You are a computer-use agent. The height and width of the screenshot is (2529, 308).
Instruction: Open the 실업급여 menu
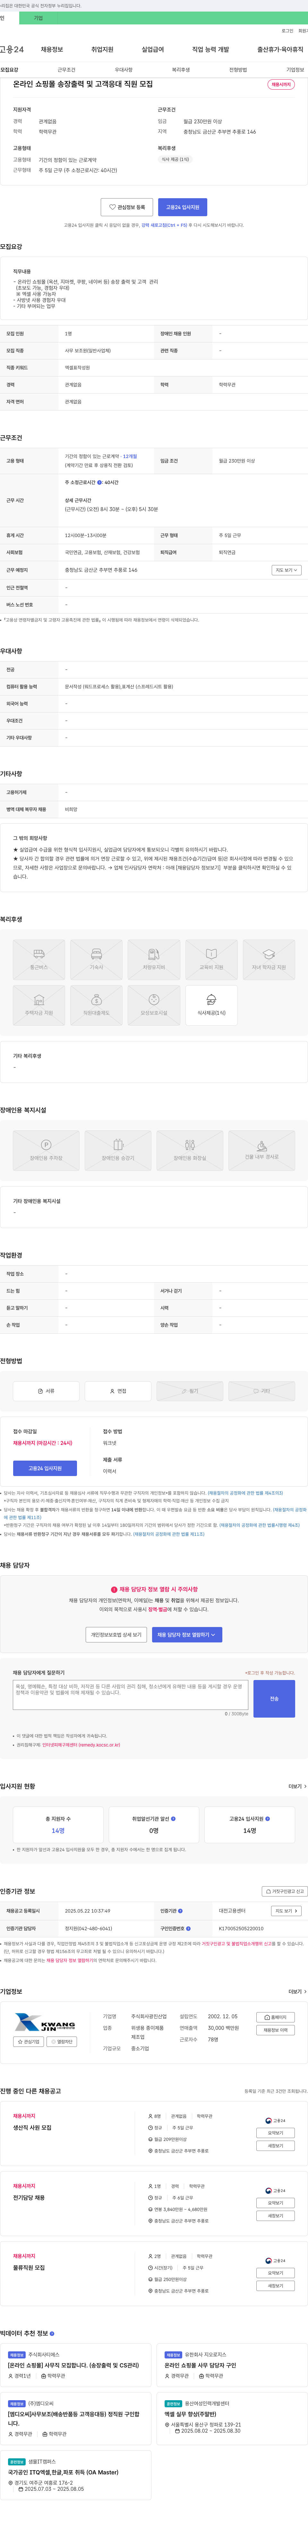[153, 49]
